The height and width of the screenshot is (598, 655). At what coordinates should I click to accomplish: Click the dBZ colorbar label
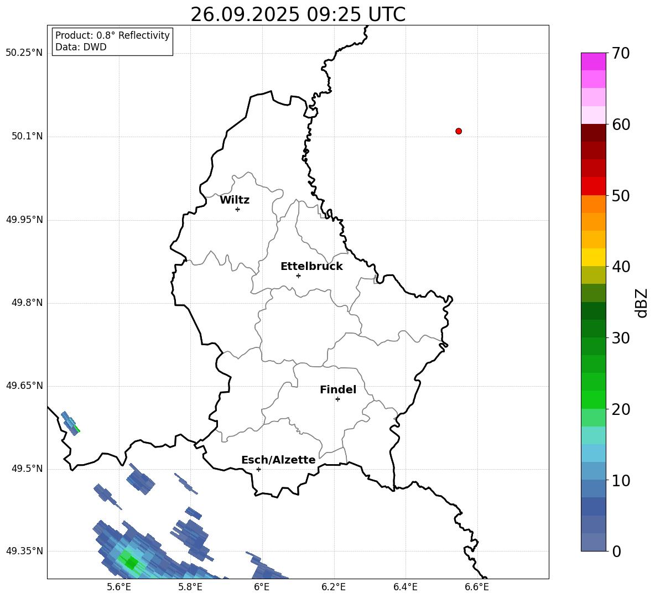[641, 303]
